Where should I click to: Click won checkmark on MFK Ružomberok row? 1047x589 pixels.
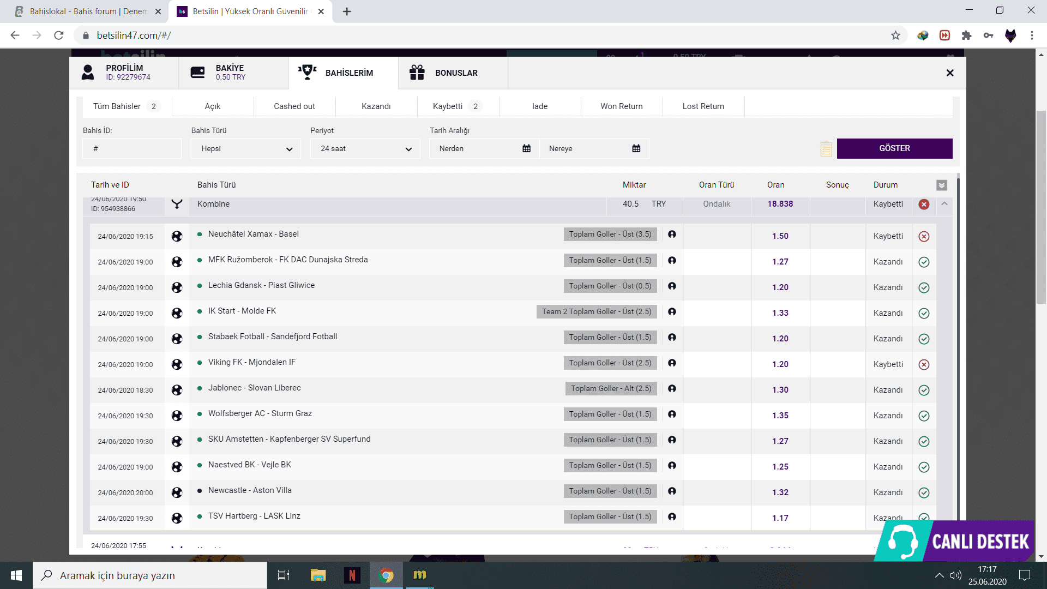tap(924, 262)
